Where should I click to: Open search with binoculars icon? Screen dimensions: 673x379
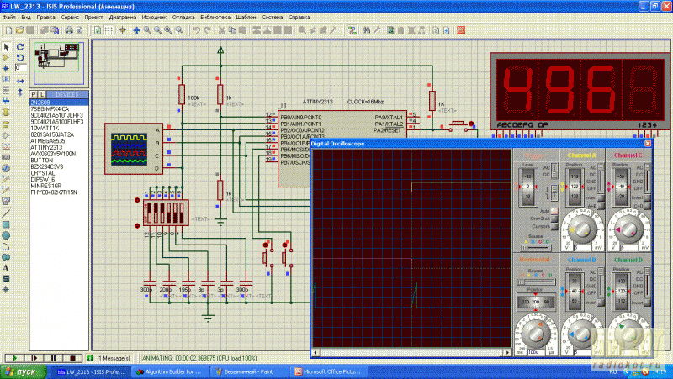pyautogui.click(x=366, y=30)
